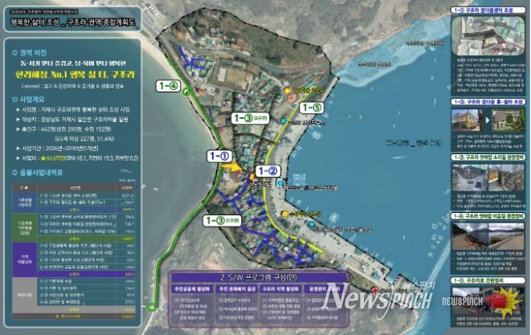Image resolution: width=531 pixels, height=335 pixels.
Task: Click circle bullet icon beside 권역 비전
Action: pyautogui.click(x=14, y=52)
